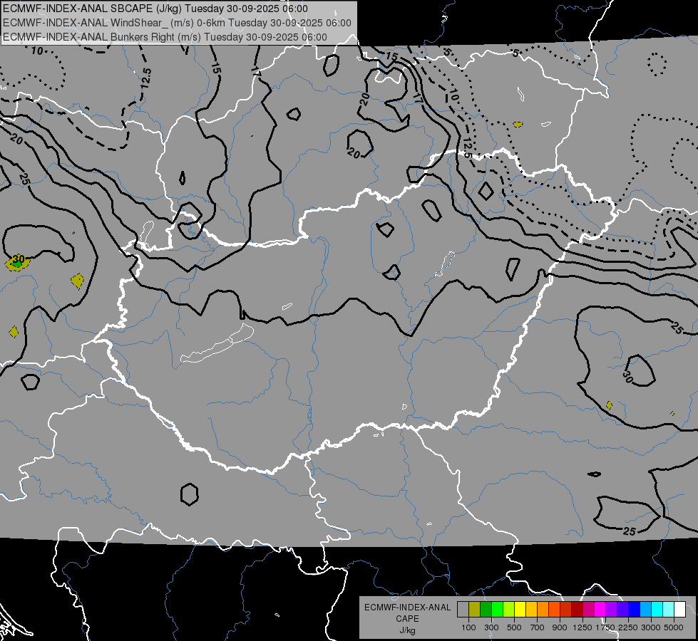Pick the sky blue legend swatch before 3000
This screenshot has height=641, width=698.
coord(646,609)
